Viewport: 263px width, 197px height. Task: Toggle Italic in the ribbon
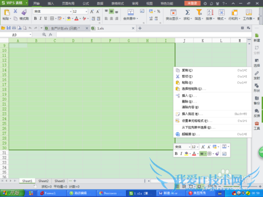(41, 18)
